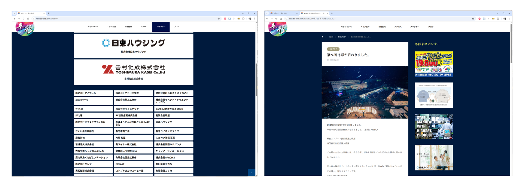Open the Chrome menu in the left window
The image size is (524, 187).
254,18
